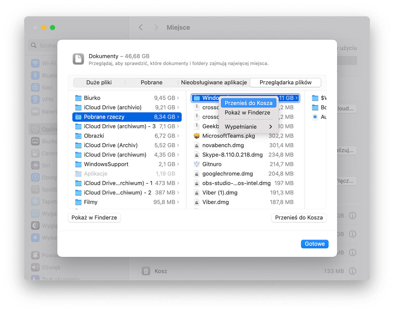
Task: Choose Przenieś do Kosza from context menu
Action: click(249, 103)
